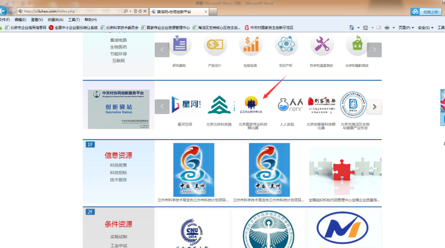Viewport: 445px width, 248px height.
Task: Open the 收藏夹(A) menu
Action: 56,20
